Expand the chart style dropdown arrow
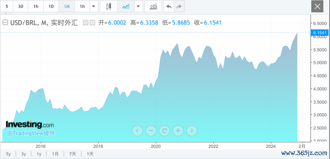The image size is (330, 159). (x=138, y=6)
